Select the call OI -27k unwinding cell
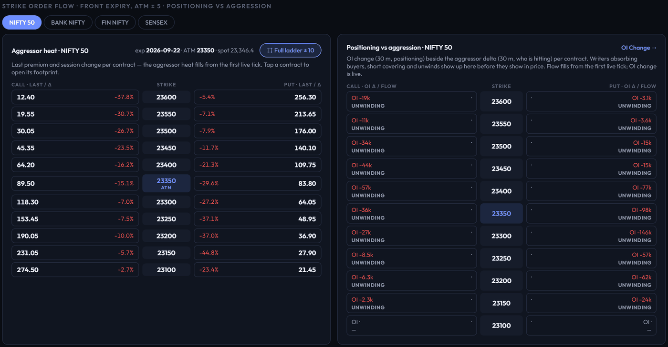Image resolution: width=668 pixels, height=347 pixels. pyautogui.click(x=412, y=236)
